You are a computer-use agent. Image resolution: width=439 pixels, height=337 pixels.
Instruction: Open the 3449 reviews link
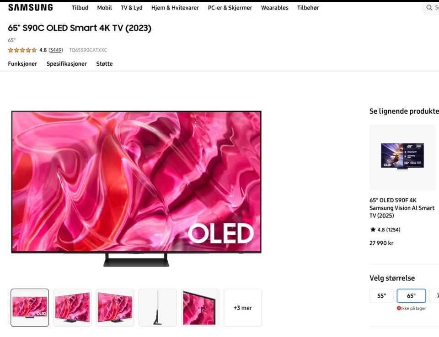click(56, 50)
